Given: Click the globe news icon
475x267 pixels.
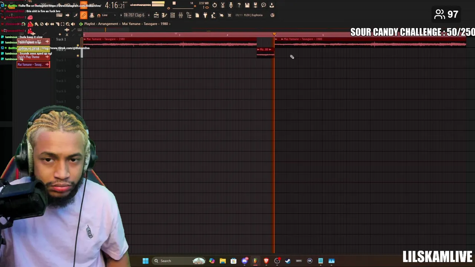Looking at the screenshot, I should 272,15.
